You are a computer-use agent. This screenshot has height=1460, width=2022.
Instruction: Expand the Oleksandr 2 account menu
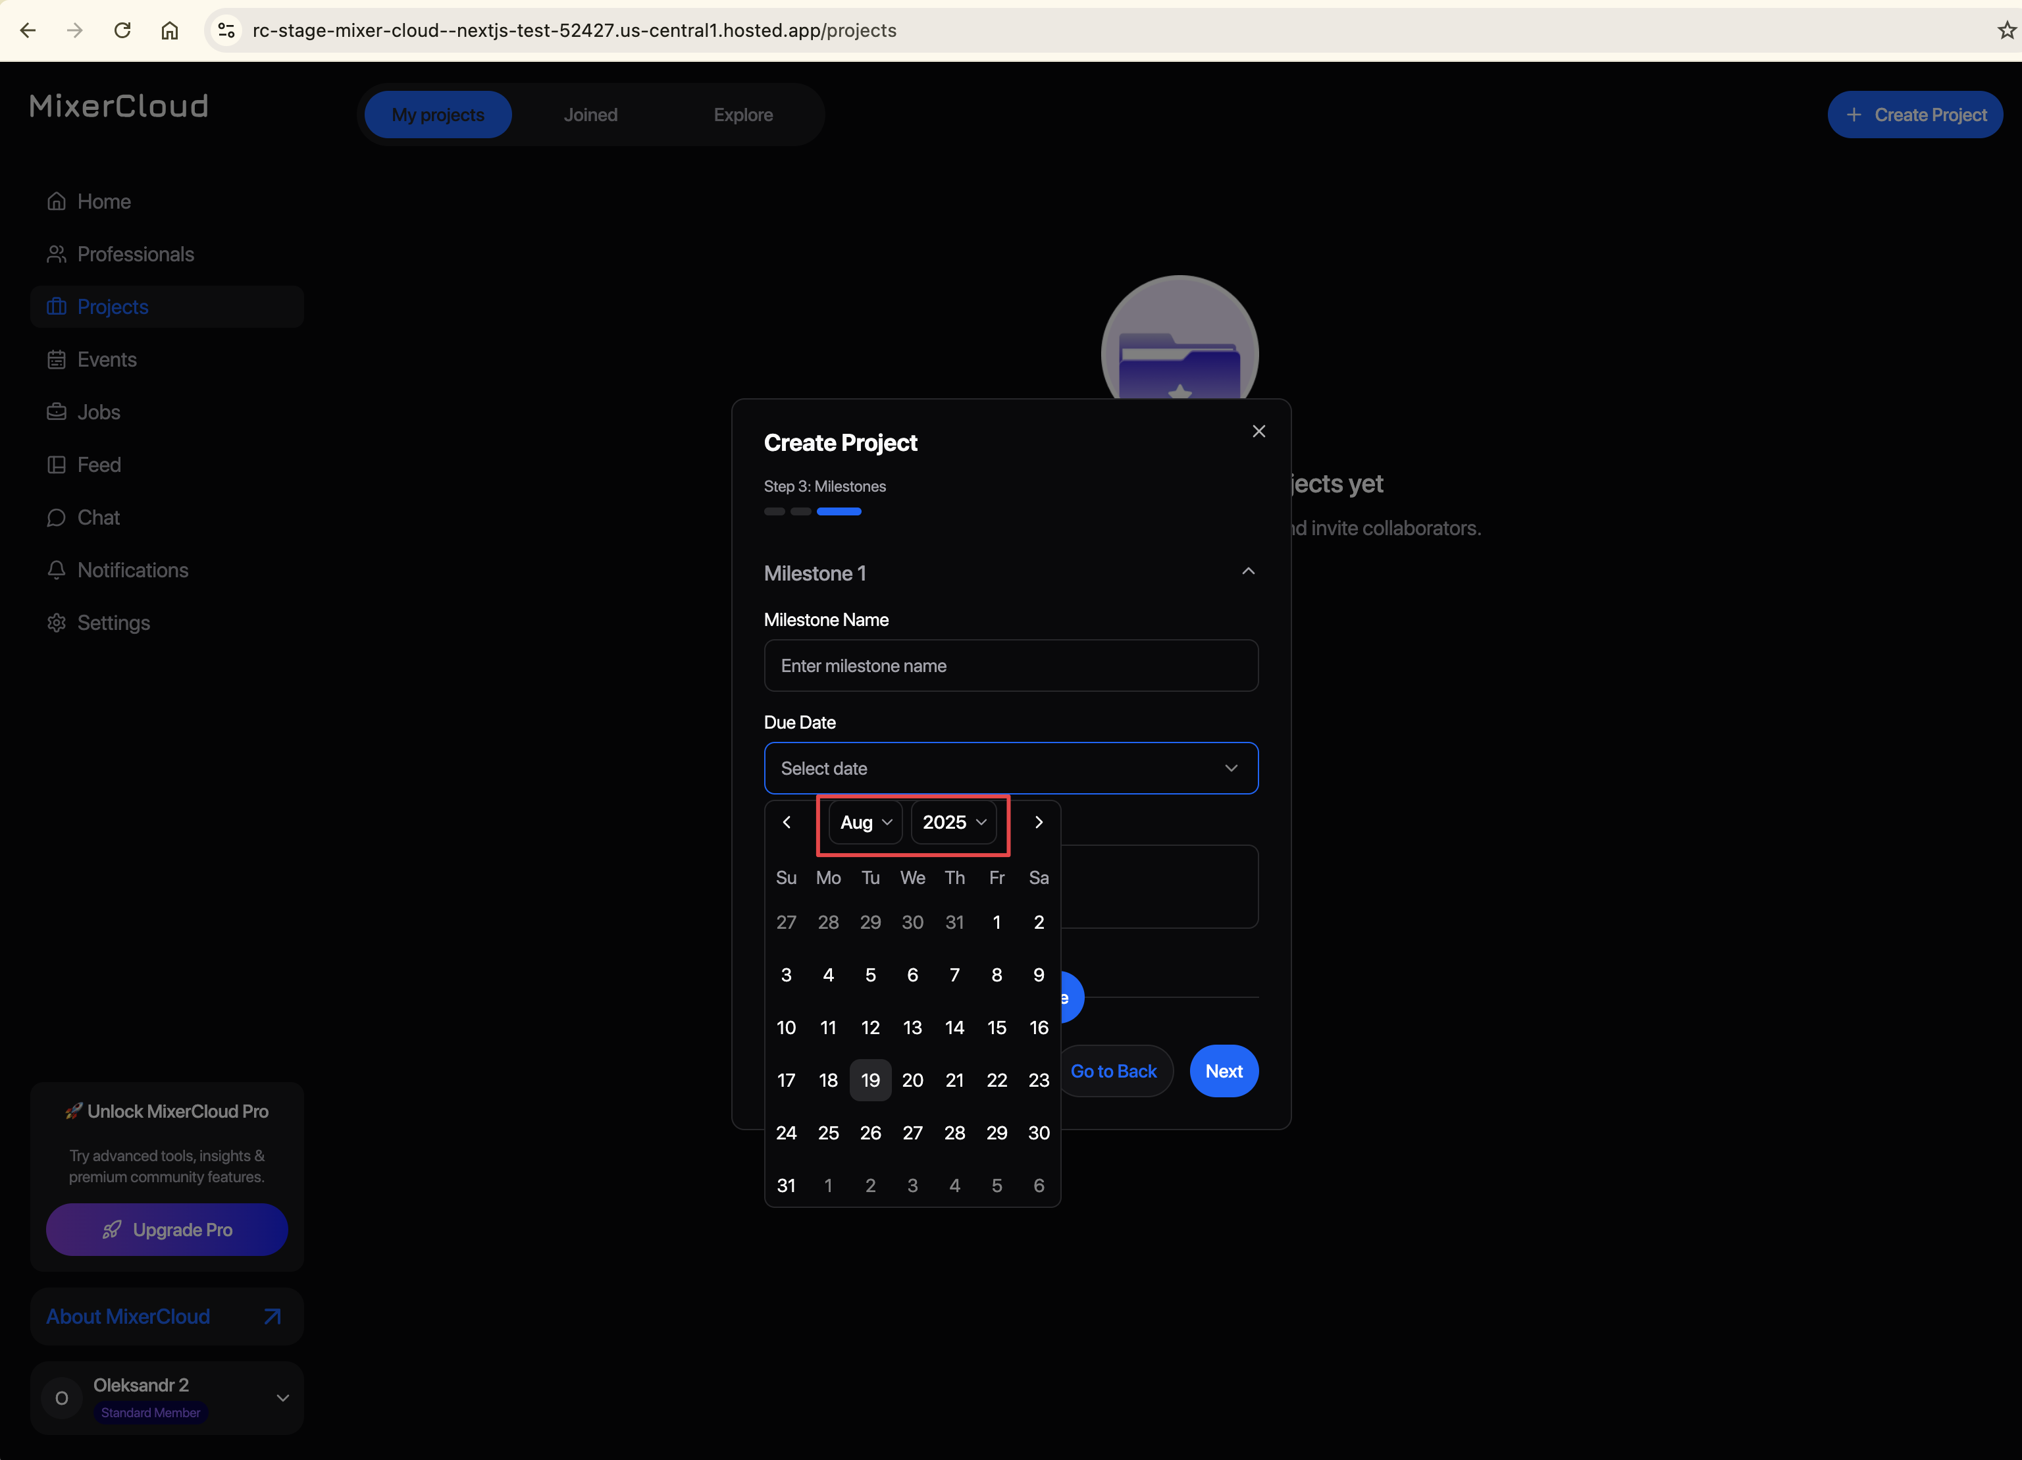[x=282, y=1397]
